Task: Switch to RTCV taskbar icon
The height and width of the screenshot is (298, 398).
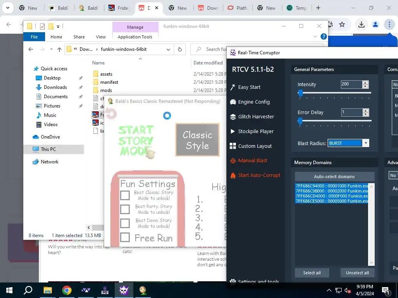Action: (124, 290)
